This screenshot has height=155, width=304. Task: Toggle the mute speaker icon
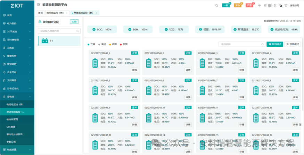259,6
